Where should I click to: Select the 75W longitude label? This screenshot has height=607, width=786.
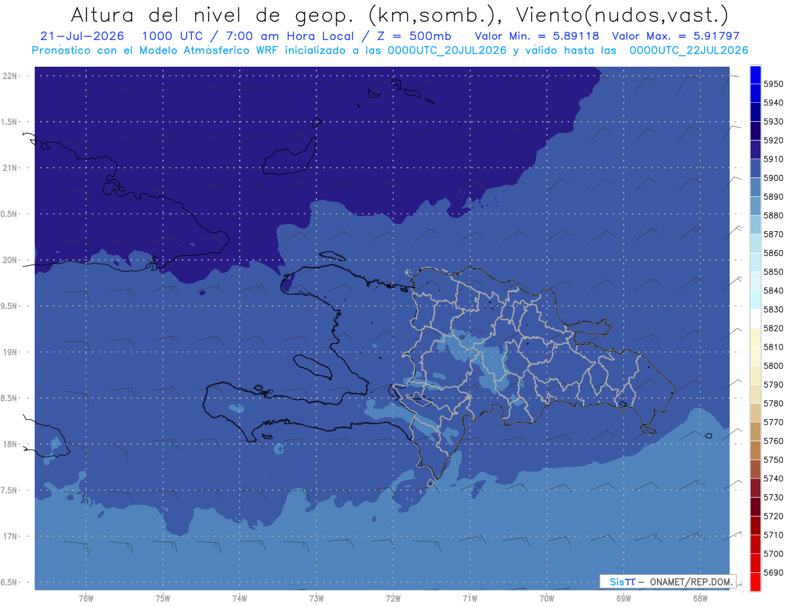163,598
